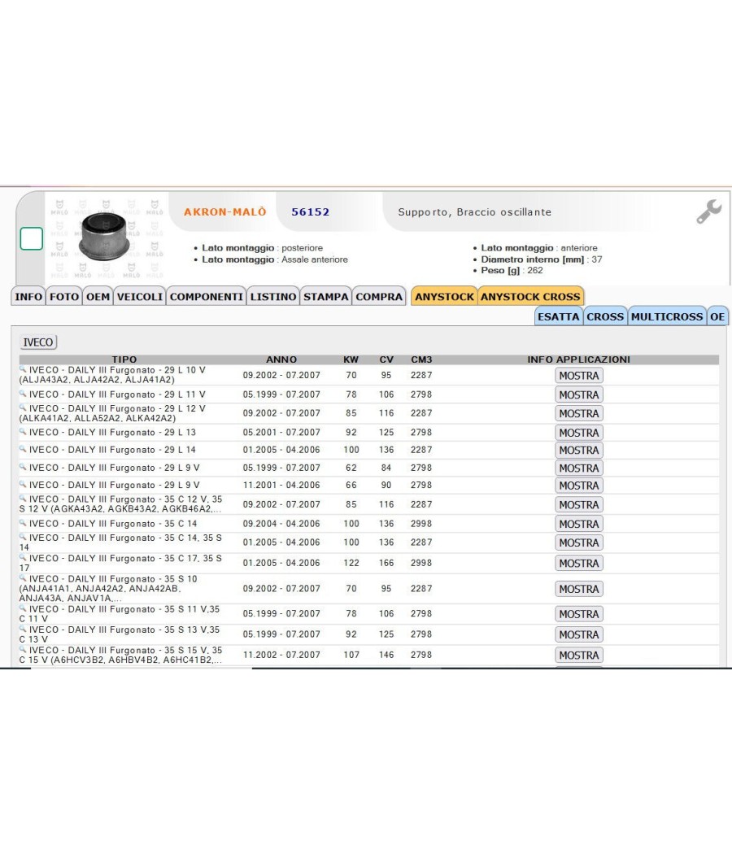Click the magnifier on the 66 kW 29 L 9 V row
The width and height of the screenshot is (732, 854).
(x=23, y=484)
